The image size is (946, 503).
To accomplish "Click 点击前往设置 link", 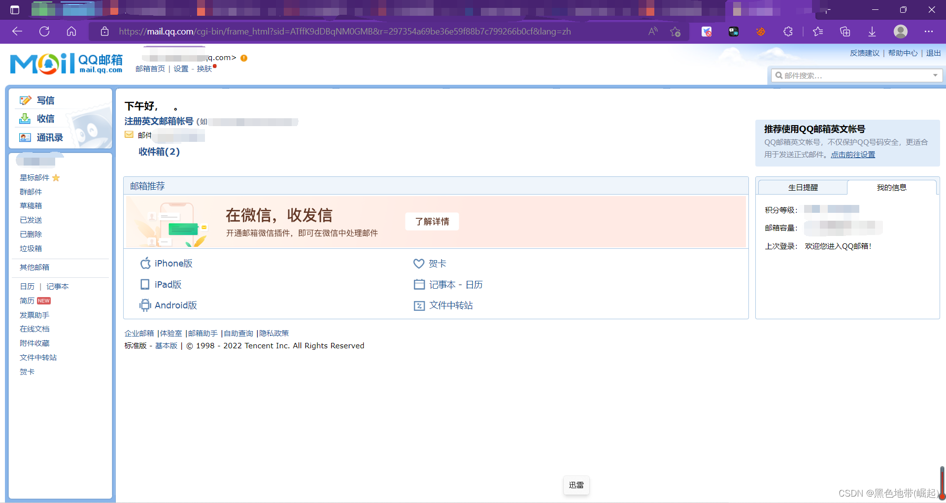I will (853, 155).
